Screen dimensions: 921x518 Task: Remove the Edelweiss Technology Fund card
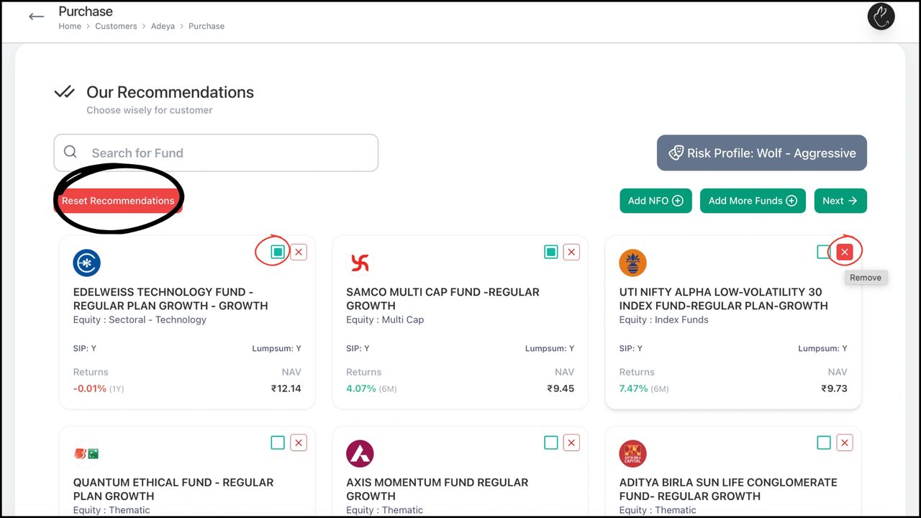[299, 252]
